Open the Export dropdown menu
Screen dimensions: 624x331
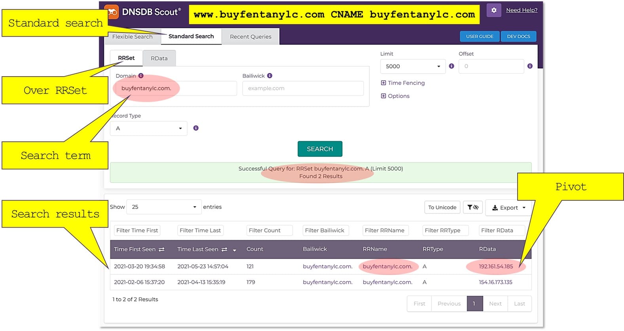point(508,208)
